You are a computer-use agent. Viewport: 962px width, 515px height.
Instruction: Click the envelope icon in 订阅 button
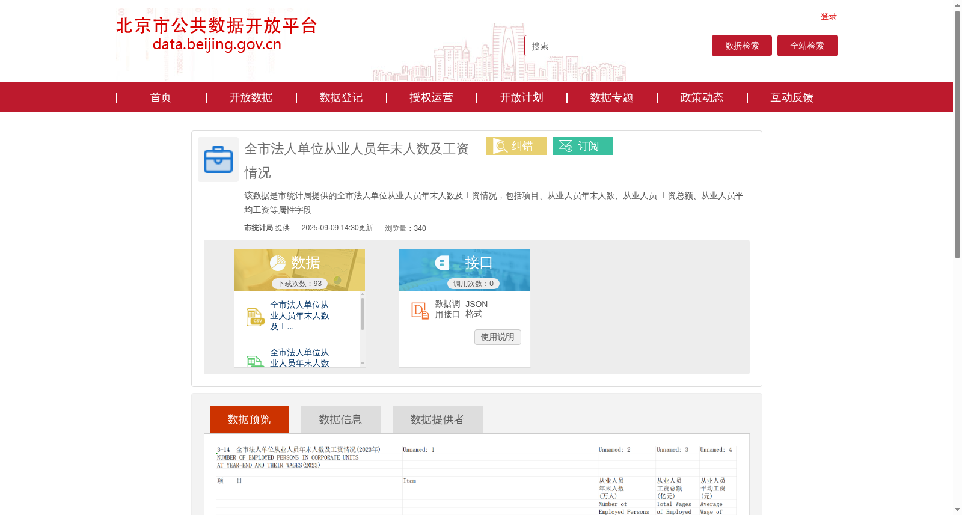[565, 146]
